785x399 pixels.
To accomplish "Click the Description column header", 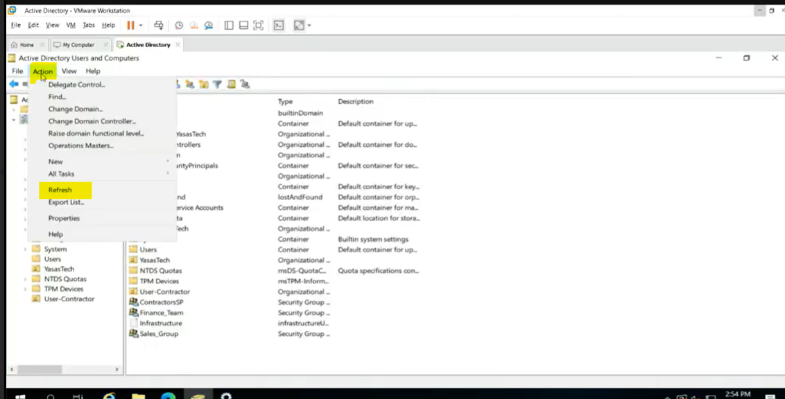I will [x=356, y=101].
